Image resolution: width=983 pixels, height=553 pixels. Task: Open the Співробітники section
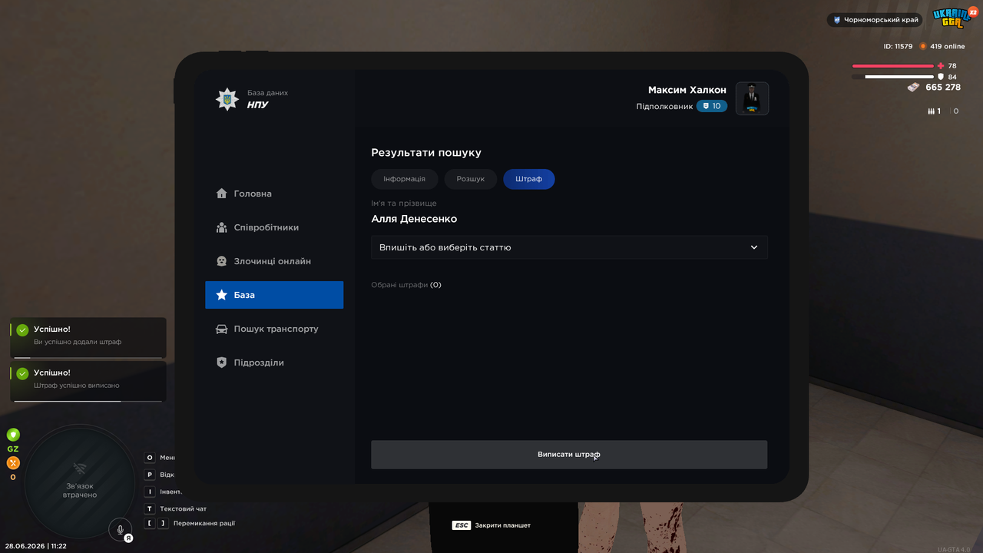pyautogui.click(x=274, y=227)
